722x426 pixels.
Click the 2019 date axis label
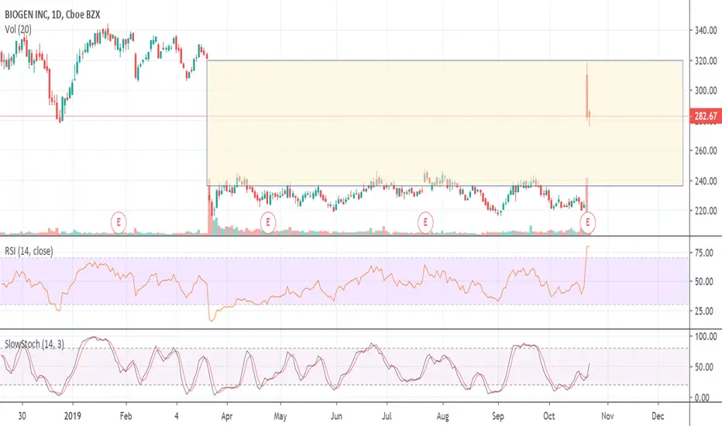pos(73,416)
